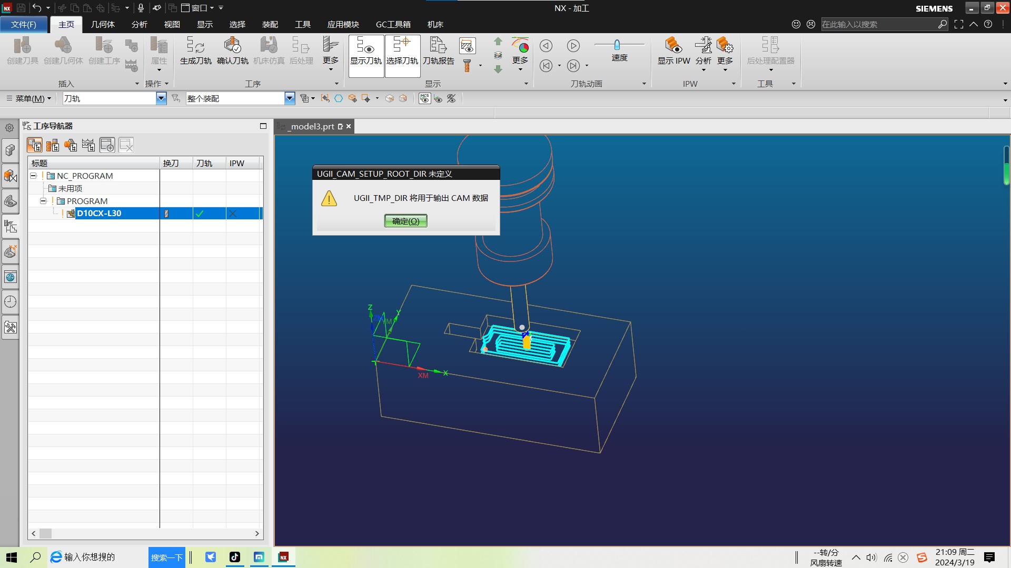1011x568 pixels.
Task: Click the 创建几何体 create geometry icon
Action: (63, 51)
